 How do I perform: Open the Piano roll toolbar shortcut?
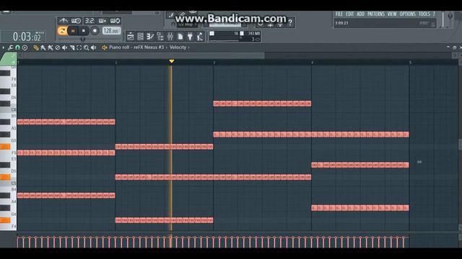(150, 37)
